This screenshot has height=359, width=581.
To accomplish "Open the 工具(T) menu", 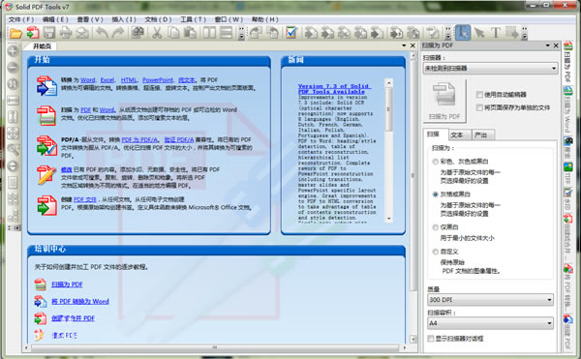I will click(x=193, y=19).
